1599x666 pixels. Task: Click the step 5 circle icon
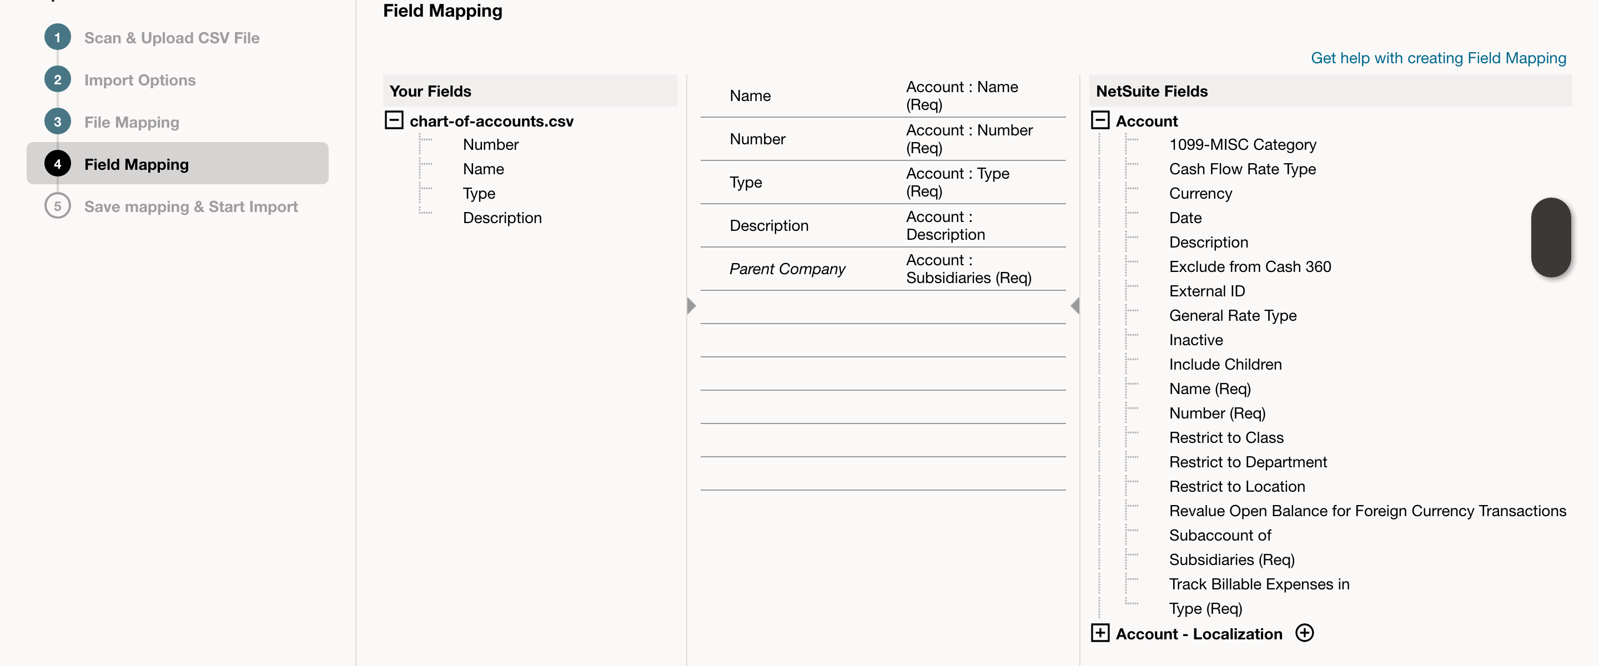58,206
